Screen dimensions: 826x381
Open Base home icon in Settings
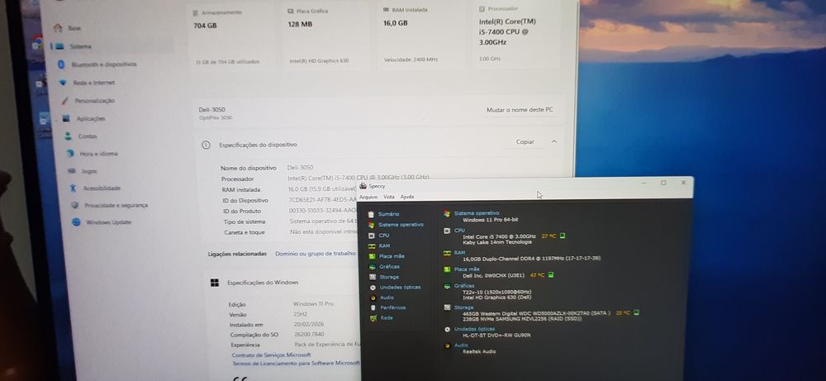[58, 28]
